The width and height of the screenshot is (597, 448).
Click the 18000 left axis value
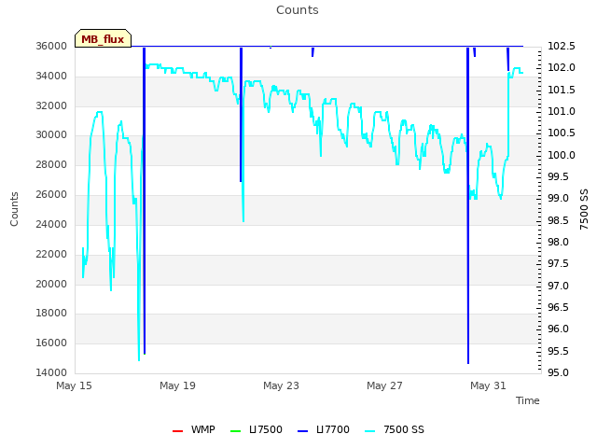pyautogui.click(x=51, y=314)
